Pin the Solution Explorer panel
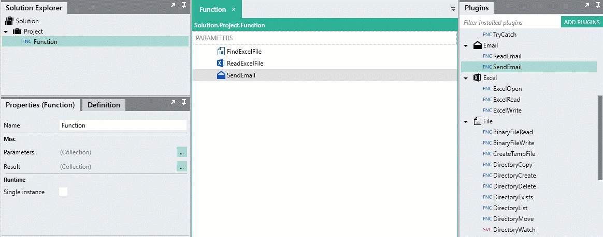This screenshot has height=237, width=603. pyautogui.click(x=184, y=5)
